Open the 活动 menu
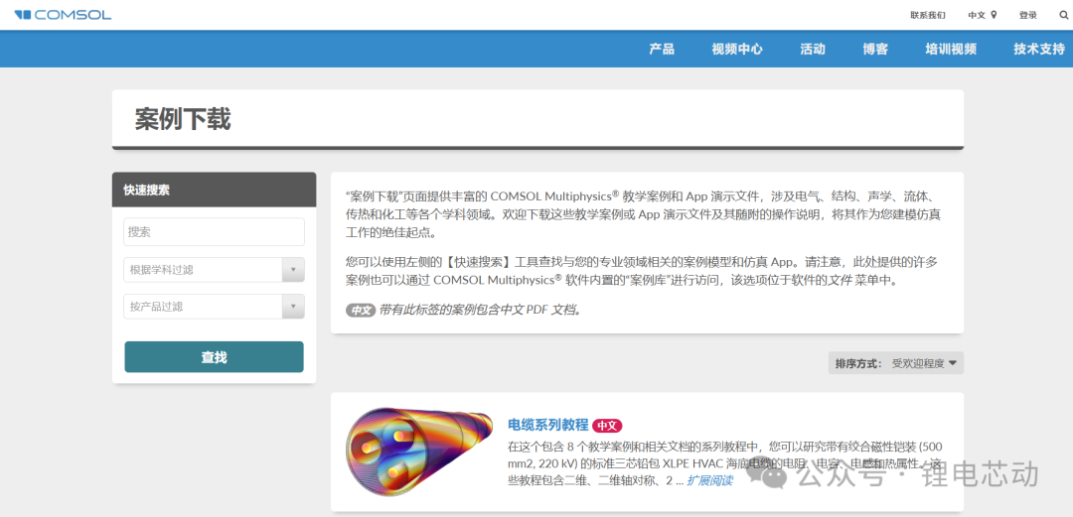The width and height of the screenshot is (1073, 517). [813, 49]
